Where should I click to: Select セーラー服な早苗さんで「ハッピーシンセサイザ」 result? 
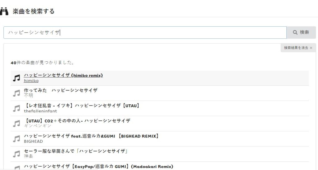[x=76, y=151]
